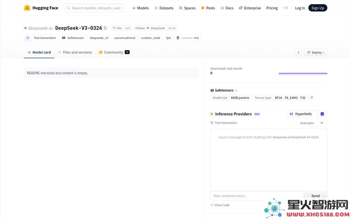The width and height of the screenshot is (351, 219).
Task: Click the Inference Providers sparkle icon
Action: click(212, 114)
